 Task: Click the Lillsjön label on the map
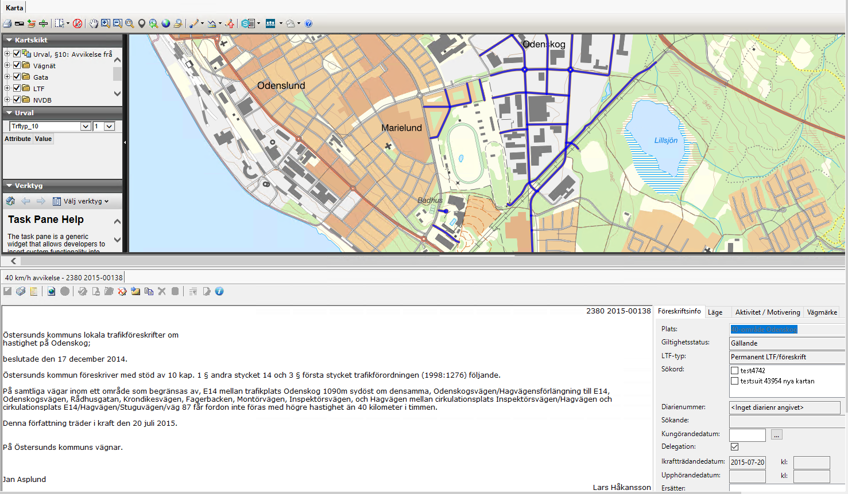pyautogui.click(x=666, y=140)
